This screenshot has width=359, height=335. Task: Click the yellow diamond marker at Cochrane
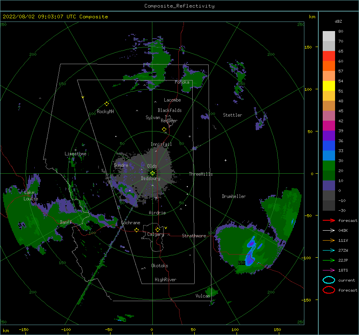tap(136, 230)
